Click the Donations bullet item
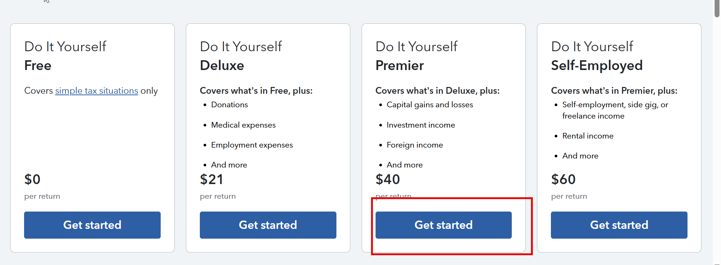This screenshot has width=721, height=265. [230, 105]
